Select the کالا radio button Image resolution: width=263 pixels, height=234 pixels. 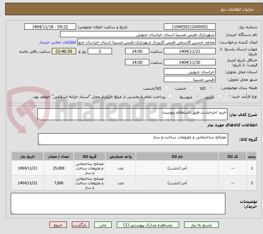[211, 87]
